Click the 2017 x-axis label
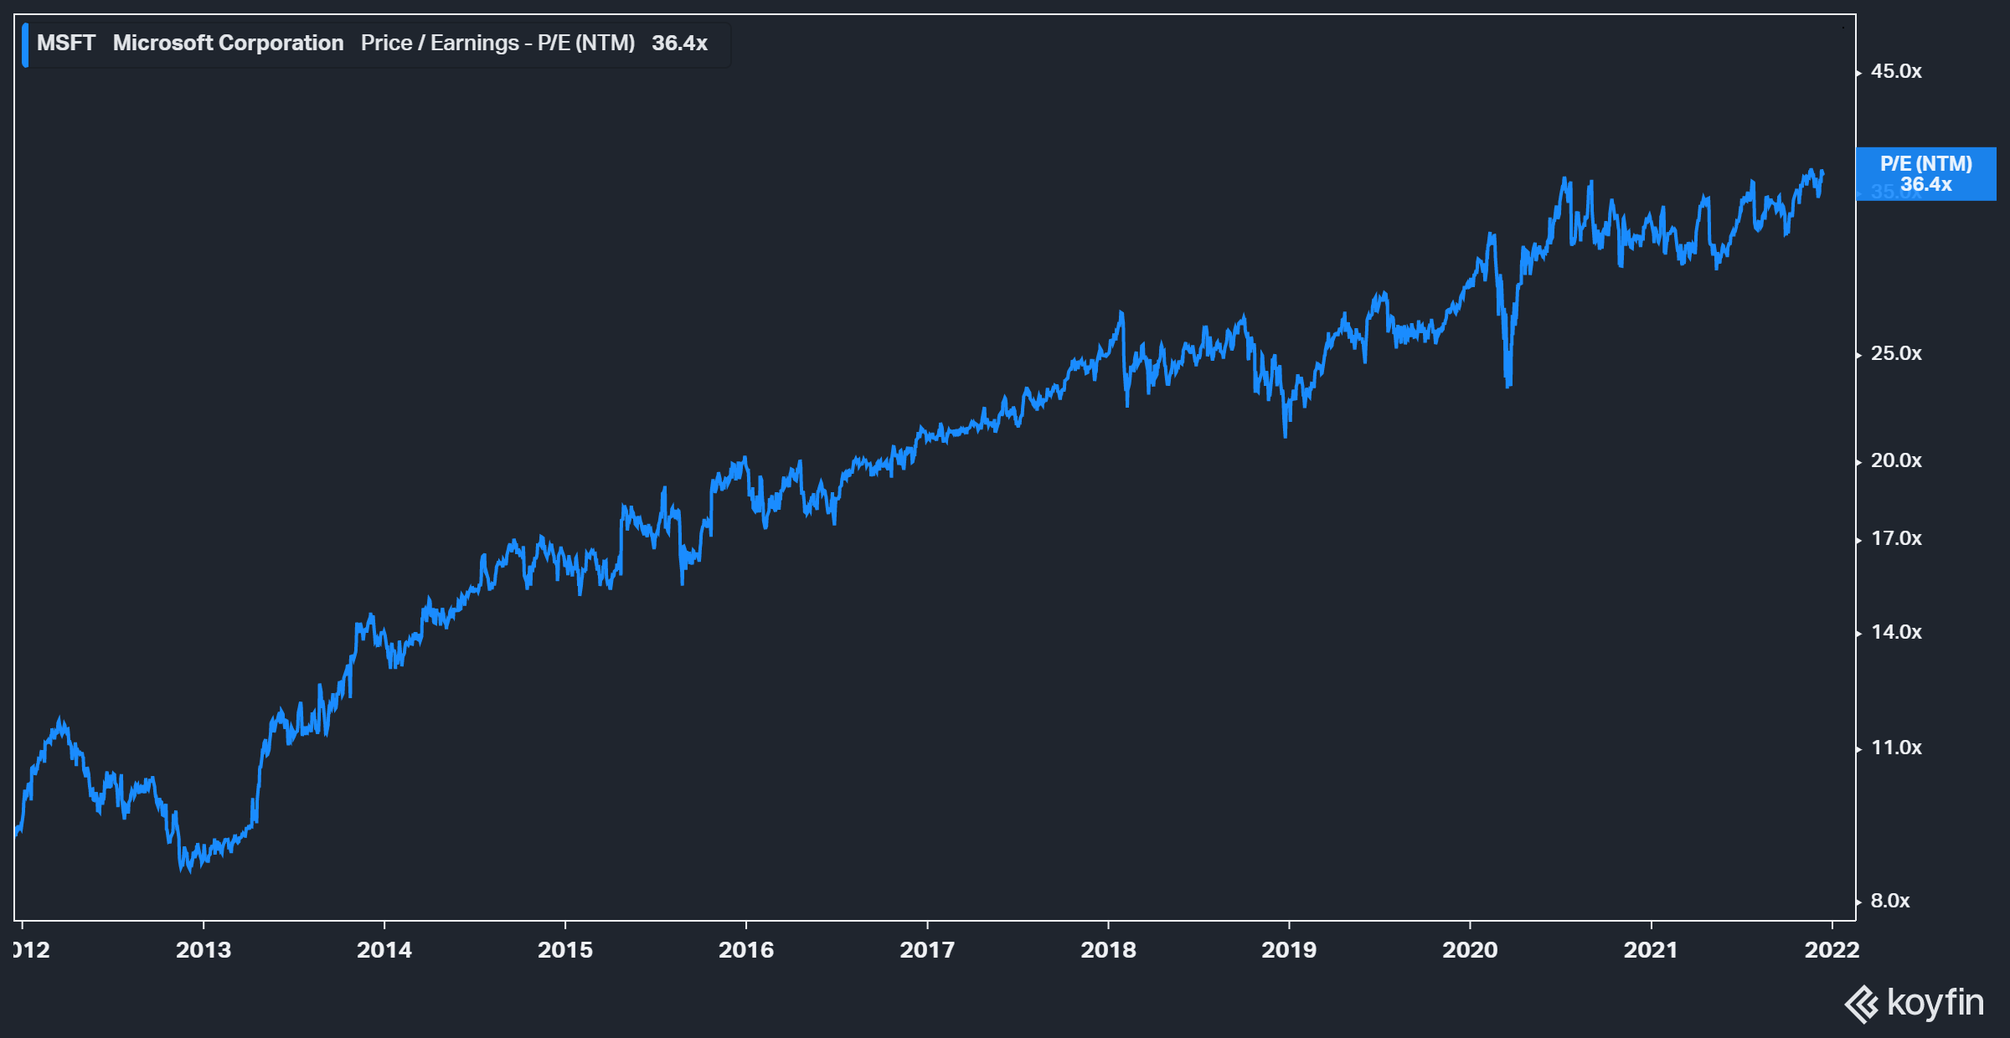The height and width of the screenshot is (1038, 2010). click(927, 950)
